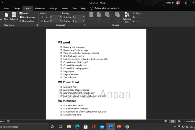
Task: Open Microsoft Store from the taskbar
Action: 85,127
